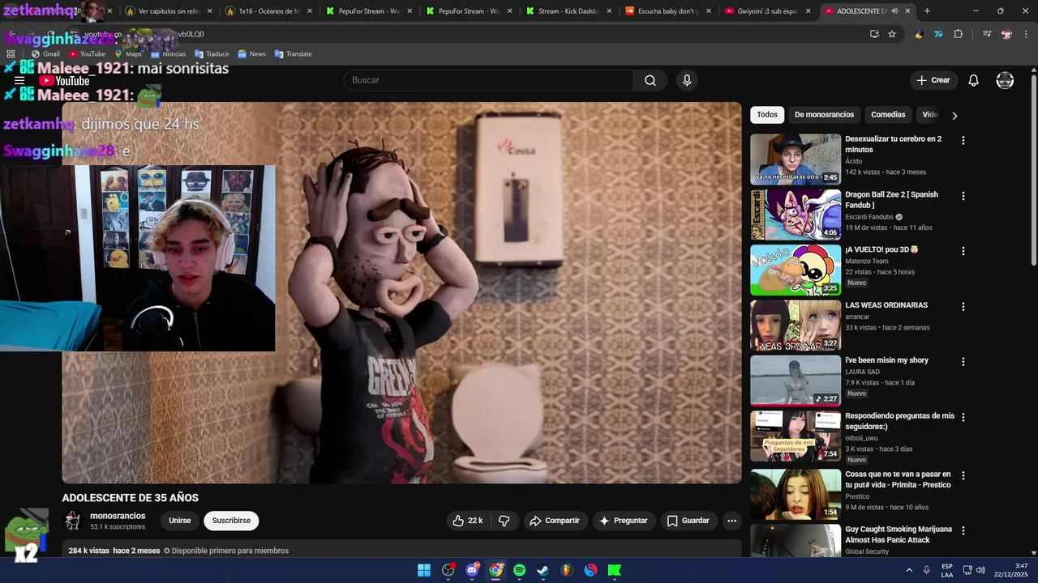Show hidden system tray icons
The image size is (1038, 583).
click(908, 570)
